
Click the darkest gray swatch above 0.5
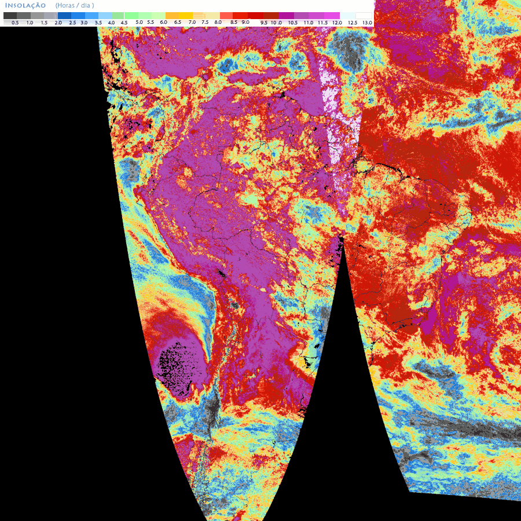click(x=10, y=16)
